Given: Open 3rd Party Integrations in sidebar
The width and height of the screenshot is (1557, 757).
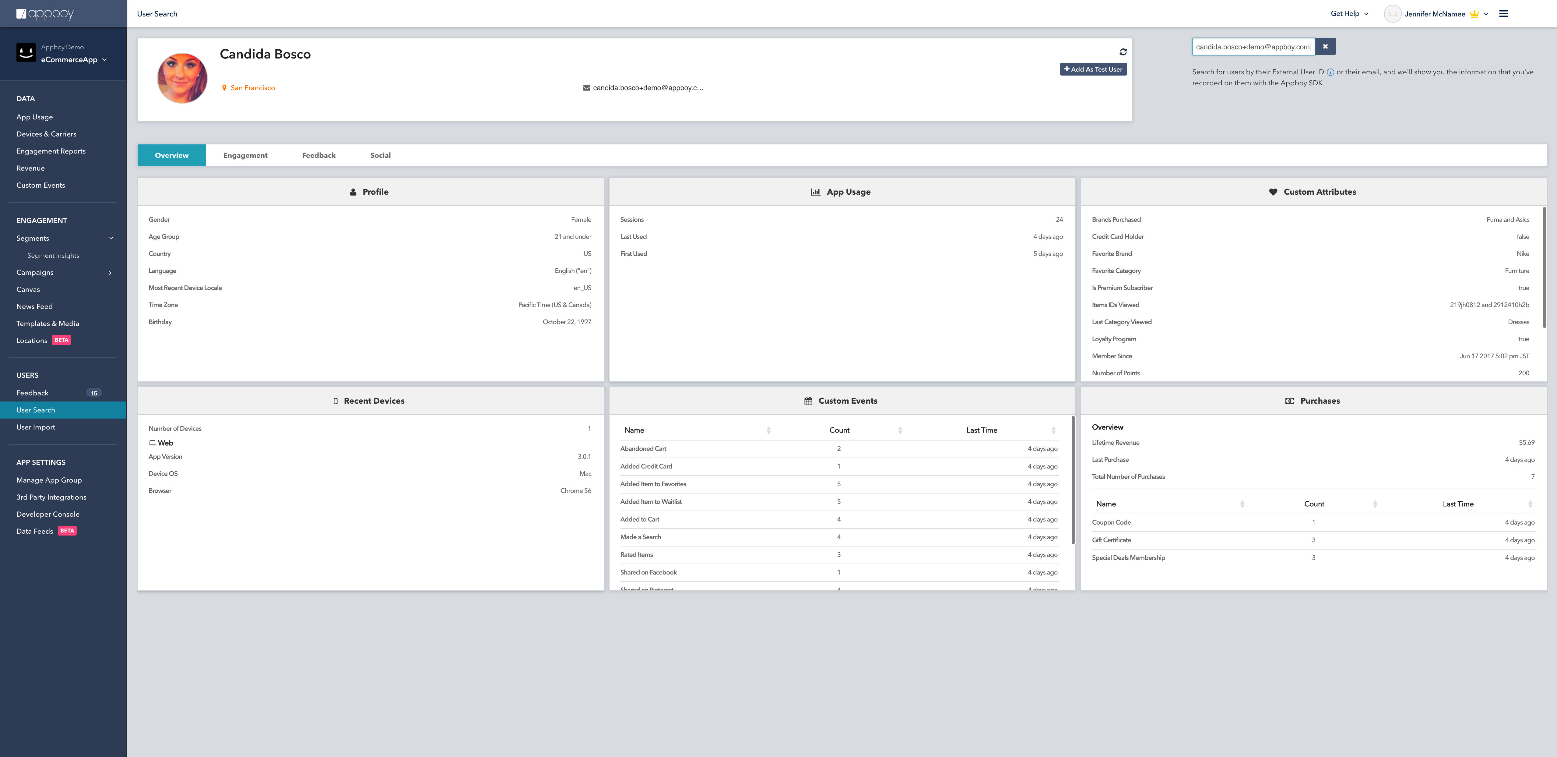Looking at the screenshot, I should tap(51, 497).
